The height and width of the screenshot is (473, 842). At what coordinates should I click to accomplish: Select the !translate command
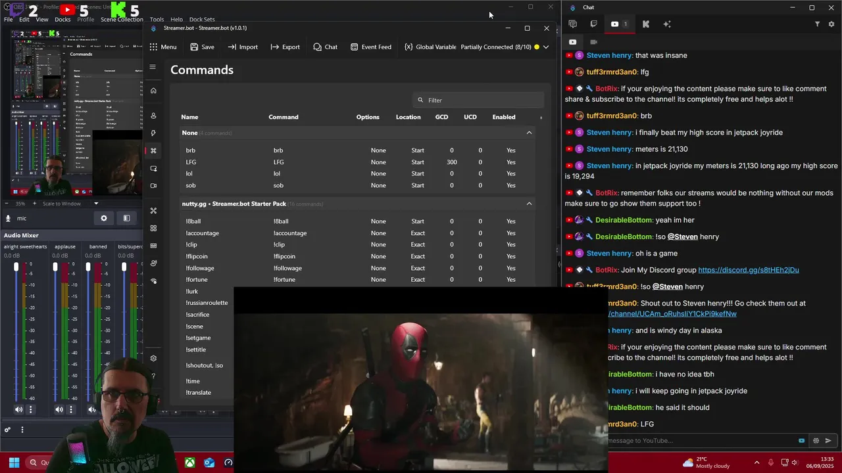coord(199,392)
